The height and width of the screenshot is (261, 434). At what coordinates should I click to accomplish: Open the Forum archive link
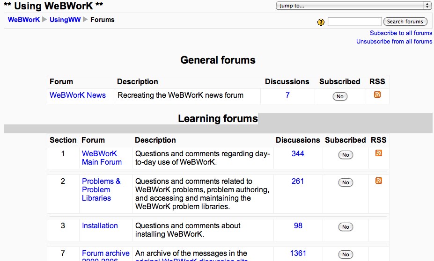[x=105, y=255]
